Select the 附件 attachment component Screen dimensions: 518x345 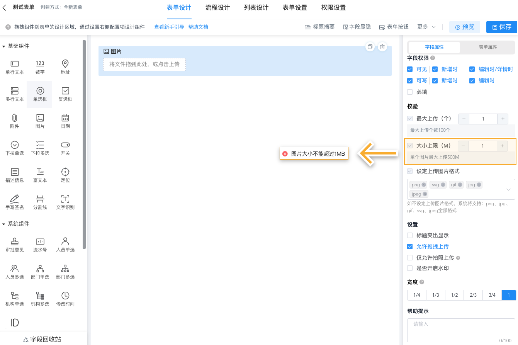14,121
